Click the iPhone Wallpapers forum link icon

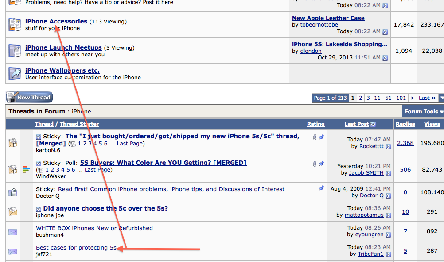click(x=15, y=74)
